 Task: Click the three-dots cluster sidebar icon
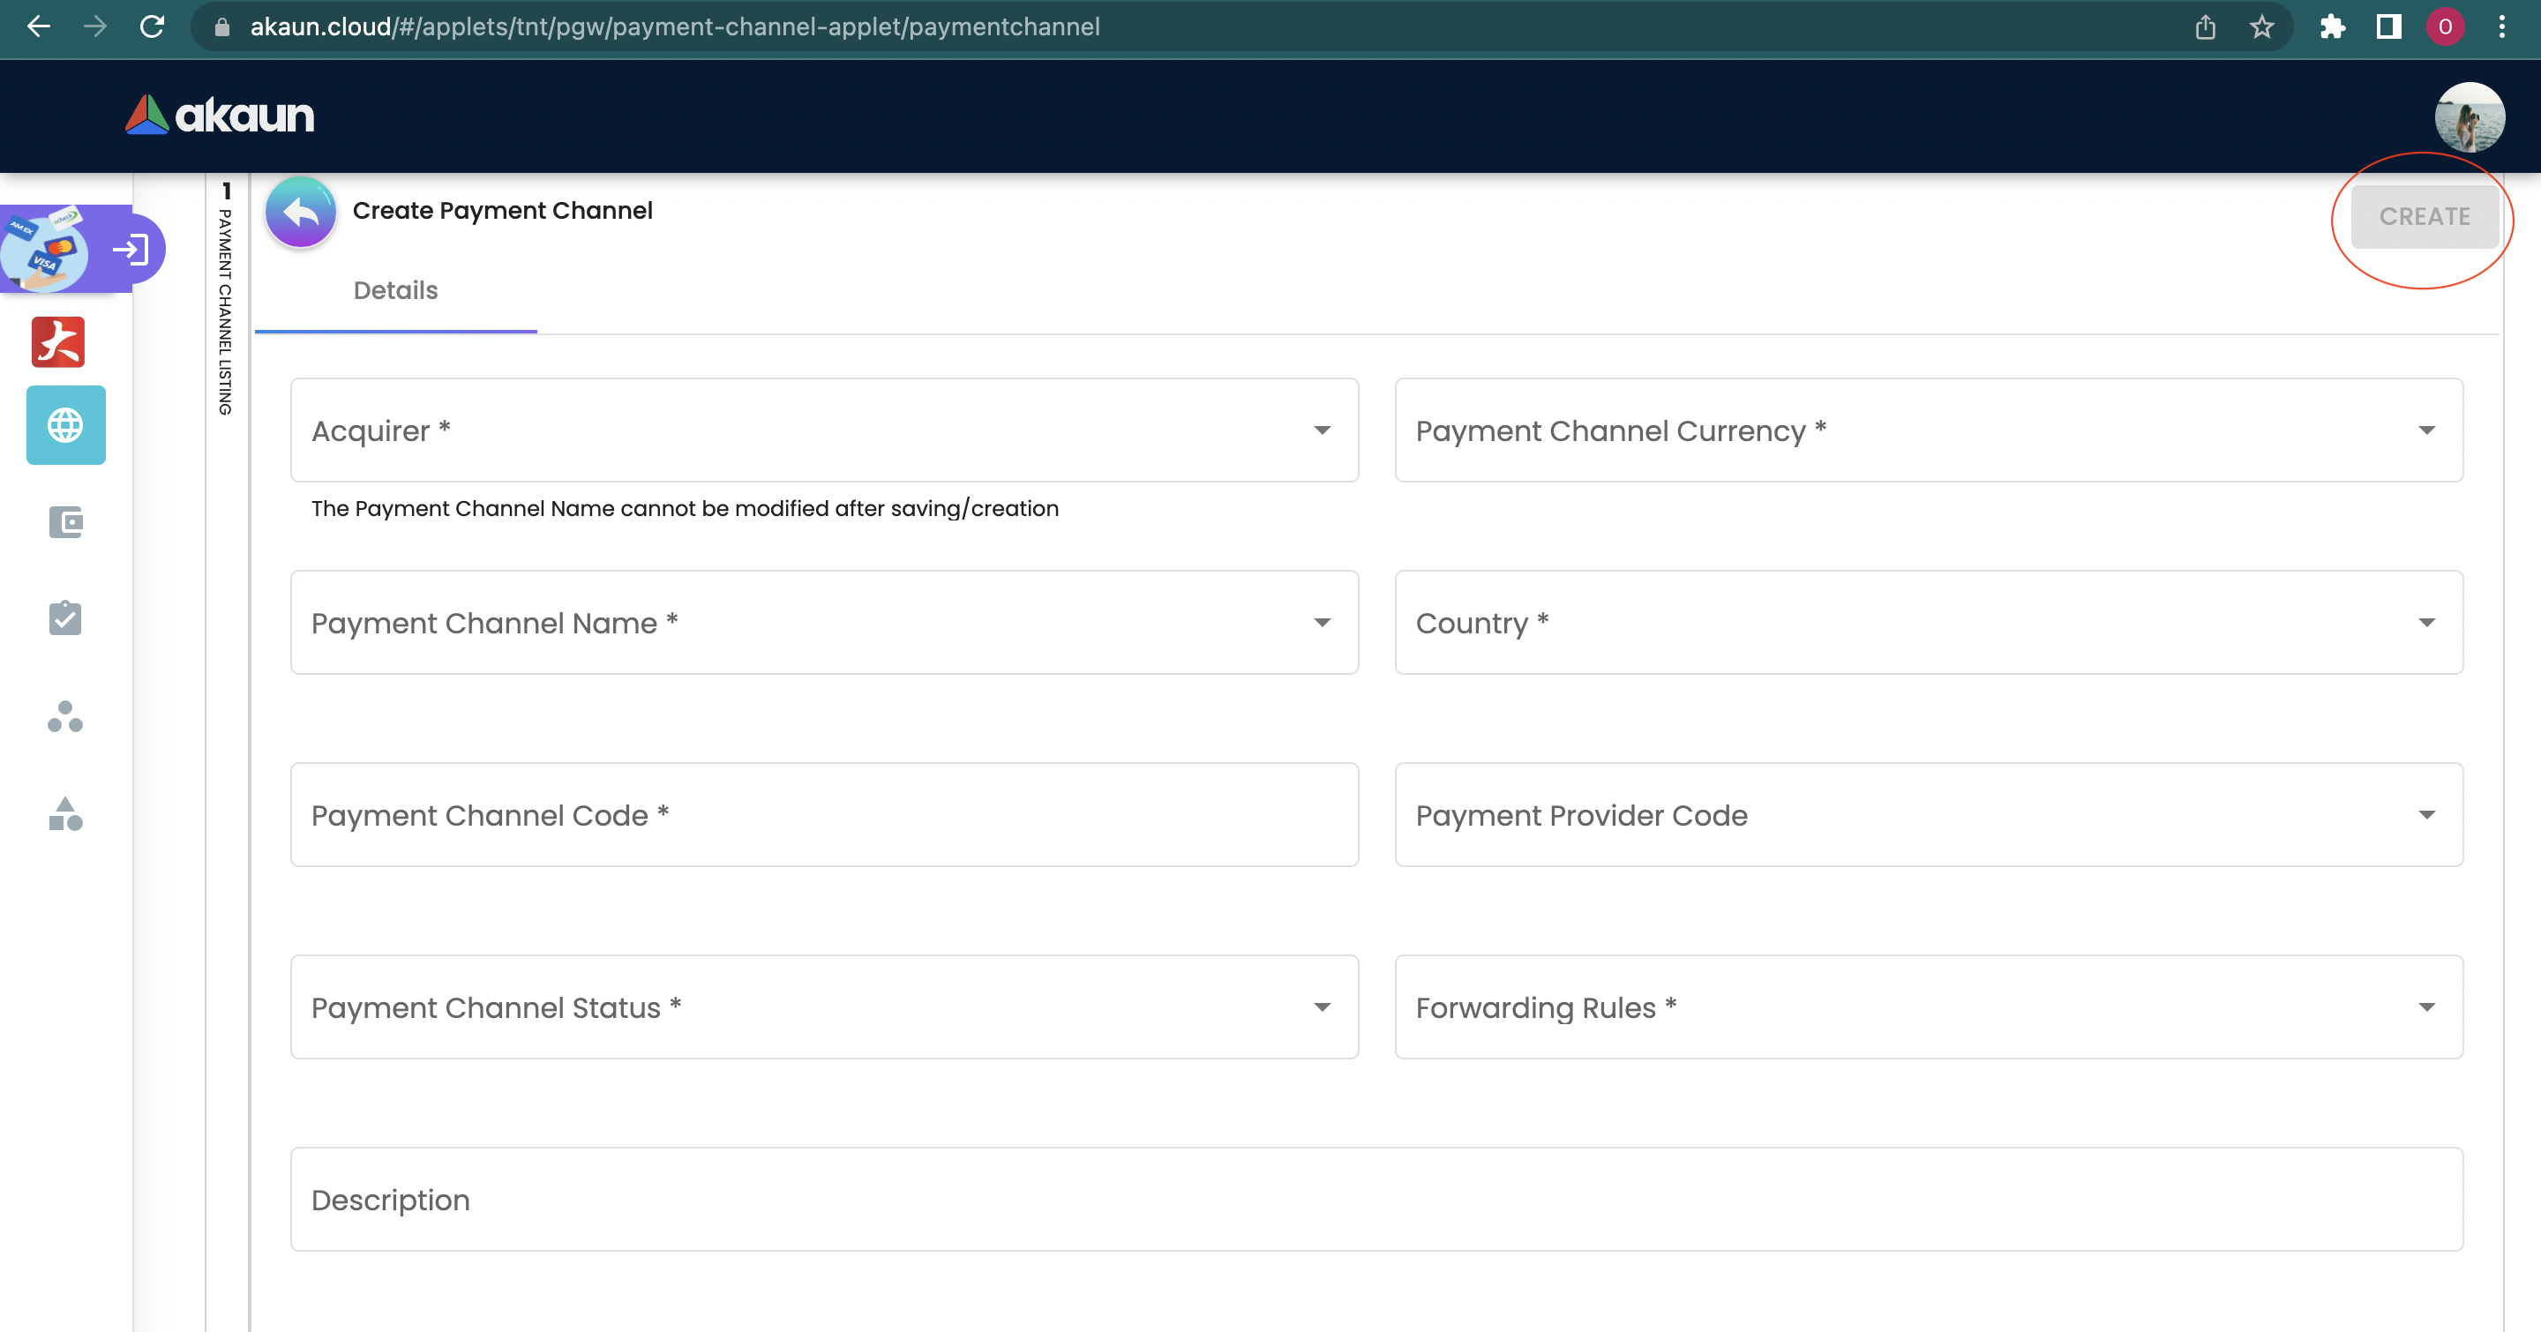[x=65, y=717]
